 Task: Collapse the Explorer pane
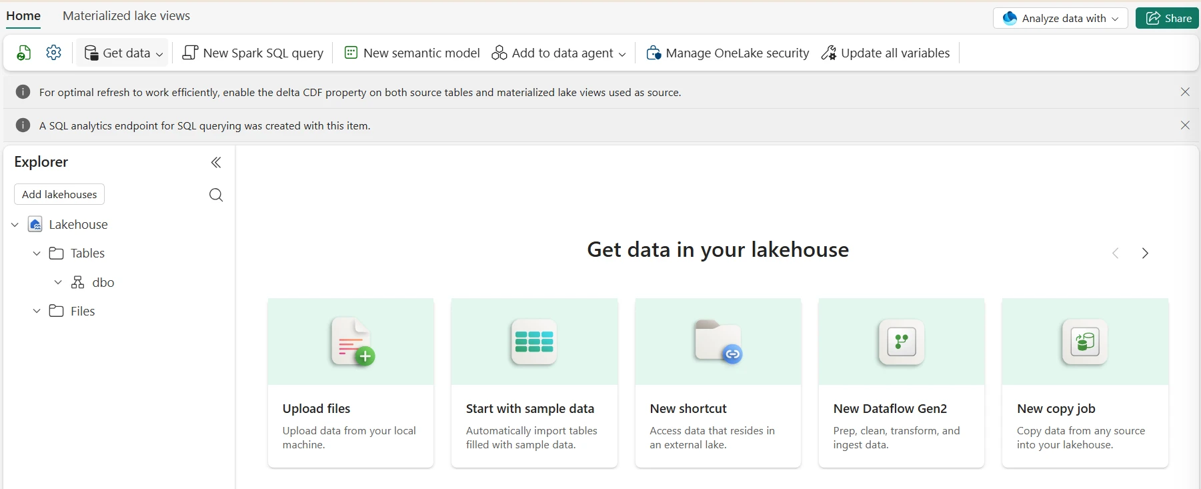click(x=215, y=162)
